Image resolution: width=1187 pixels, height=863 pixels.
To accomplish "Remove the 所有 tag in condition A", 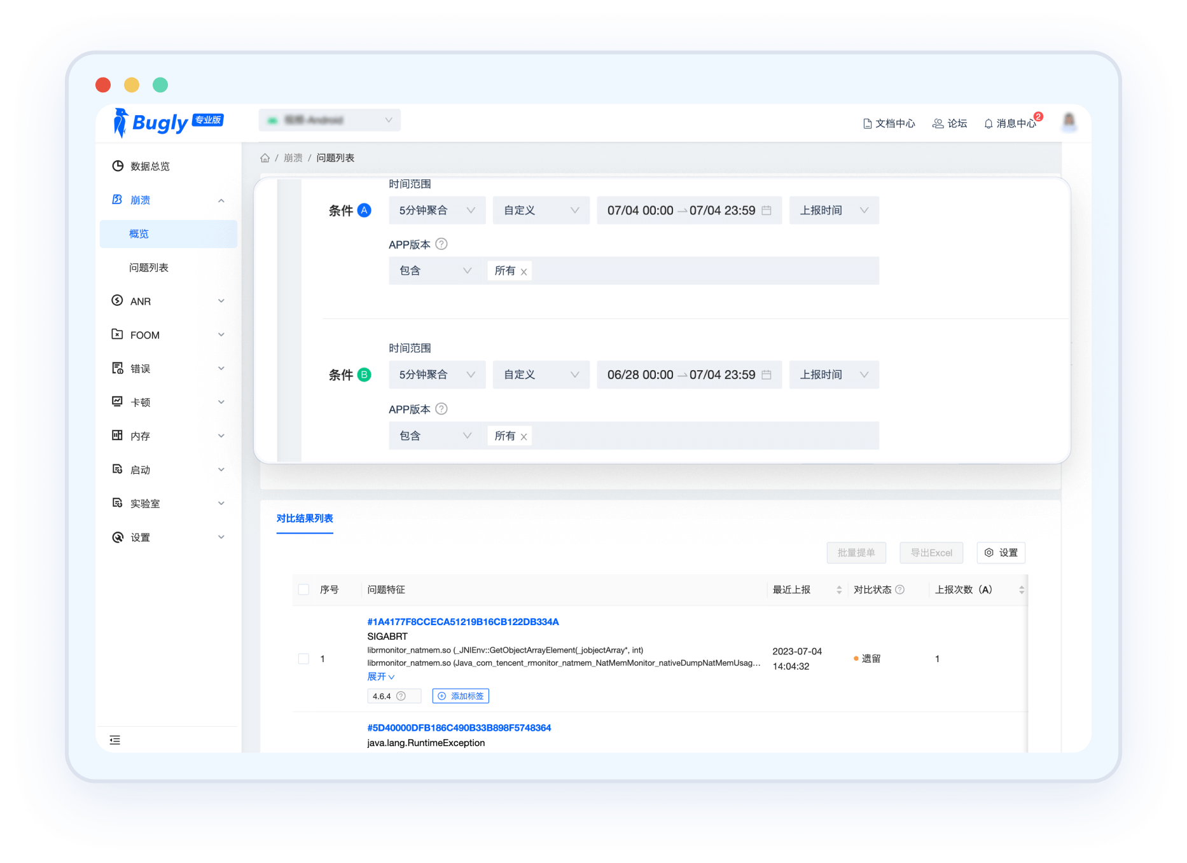I will (524, 272).
